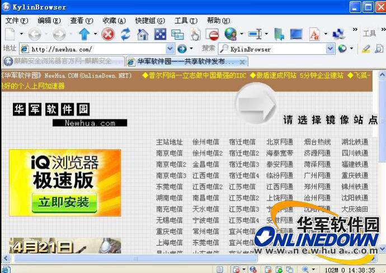Click the find-in-page magnifier document icon
This screenshot has height=273, width=386.
pyautogui.click(x=379, y=49)
